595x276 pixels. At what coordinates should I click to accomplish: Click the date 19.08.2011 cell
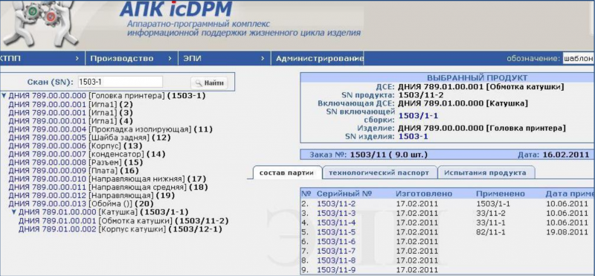point(567,232)
